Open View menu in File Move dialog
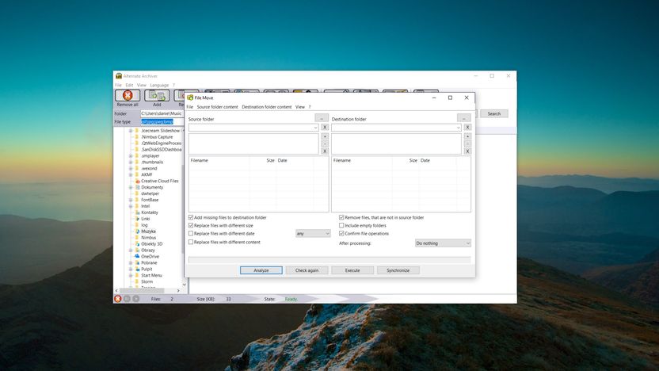The image size is (659, 371). [299, 107]
